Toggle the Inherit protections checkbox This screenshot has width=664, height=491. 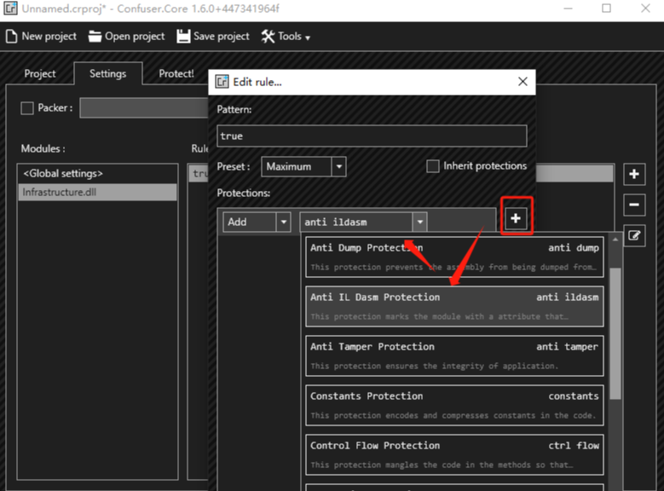tap(433, 166)
